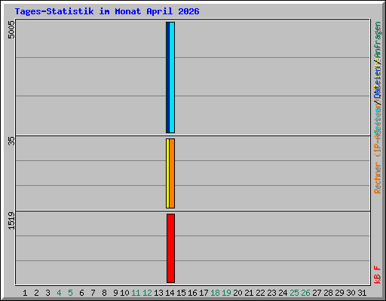The image size is (386, 301).
Task: Click the yellow bar for day 14
Action: [x=167, y=173]
